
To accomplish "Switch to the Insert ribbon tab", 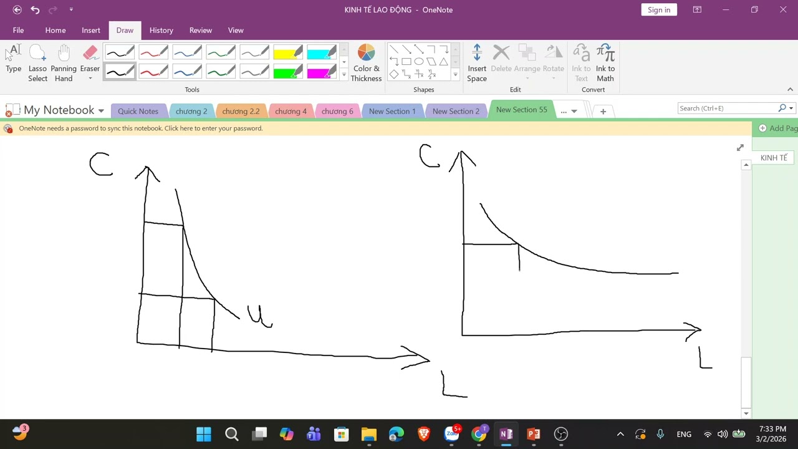I will coord(91,30).
